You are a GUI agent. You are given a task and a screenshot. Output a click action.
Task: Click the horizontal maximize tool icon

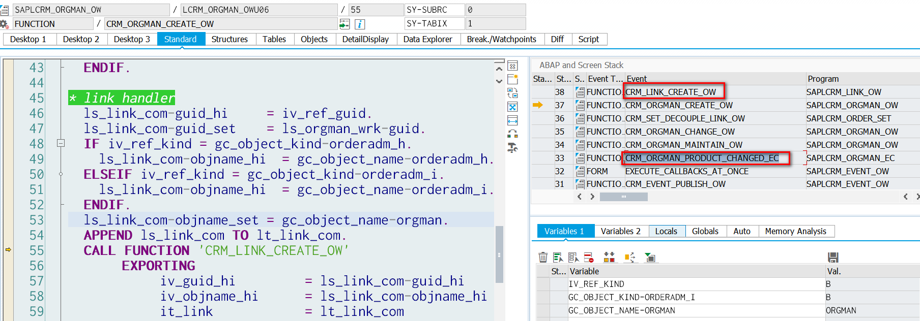[513, 120]
